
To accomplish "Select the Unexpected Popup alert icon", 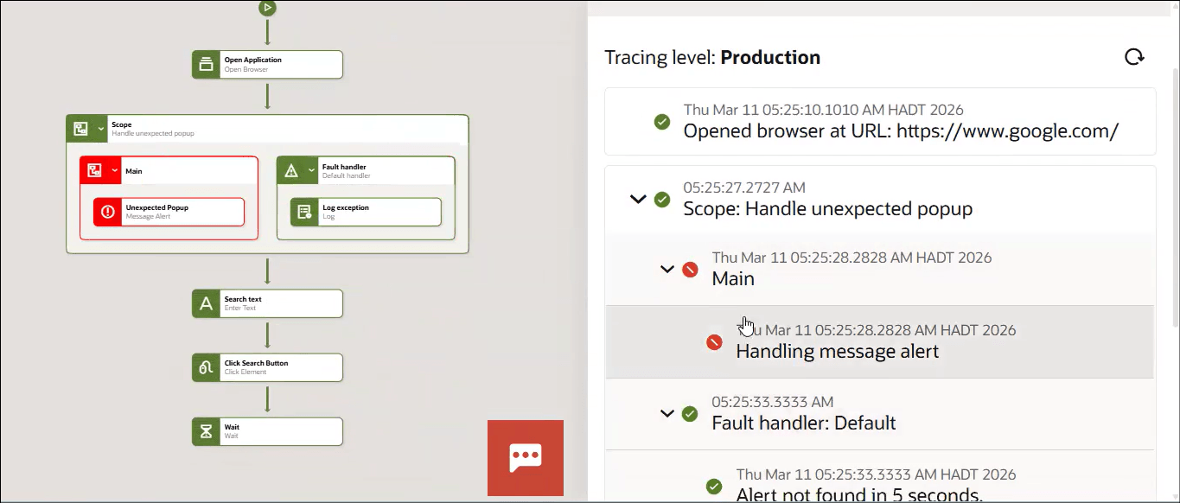I will pos(108,212).
